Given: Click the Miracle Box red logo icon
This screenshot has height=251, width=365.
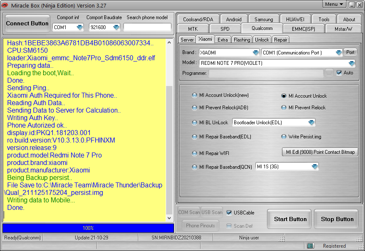Looking at the screenshot, I should click(x=5, y=5).
